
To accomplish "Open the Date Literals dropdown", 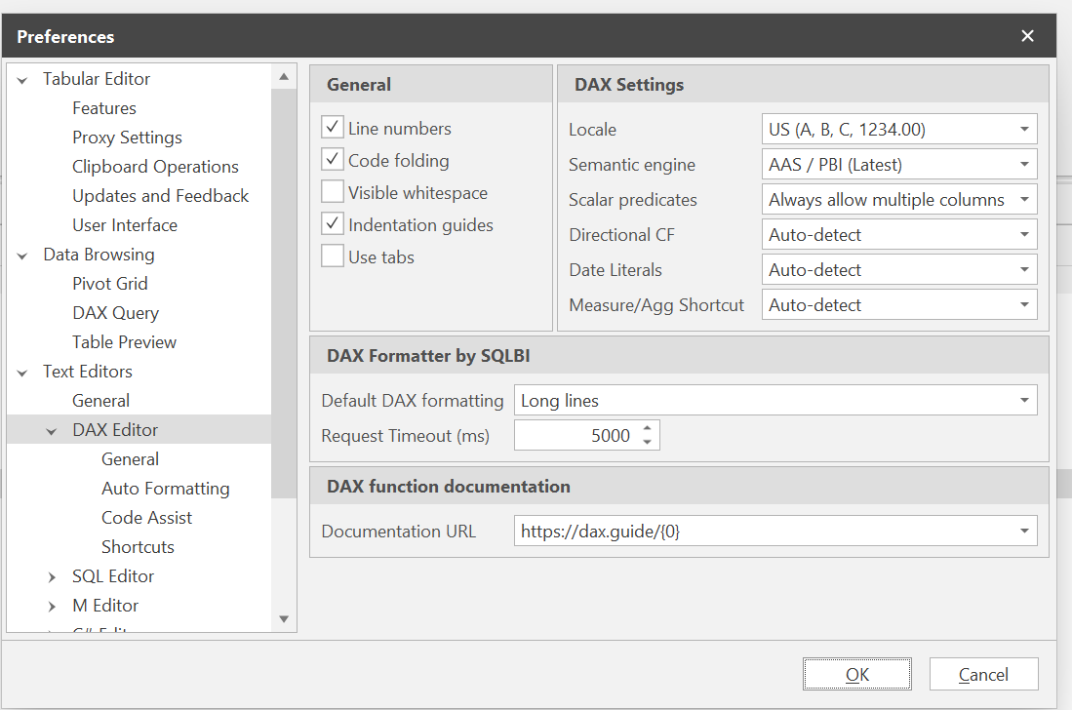I will click(1025, 269).
